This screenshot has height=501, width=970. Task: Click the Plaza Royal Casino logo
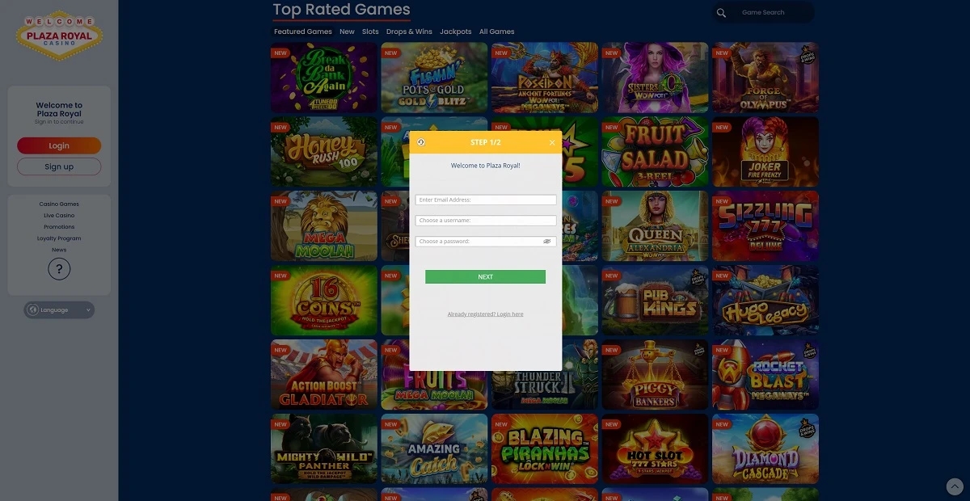[x=59, y=36]
